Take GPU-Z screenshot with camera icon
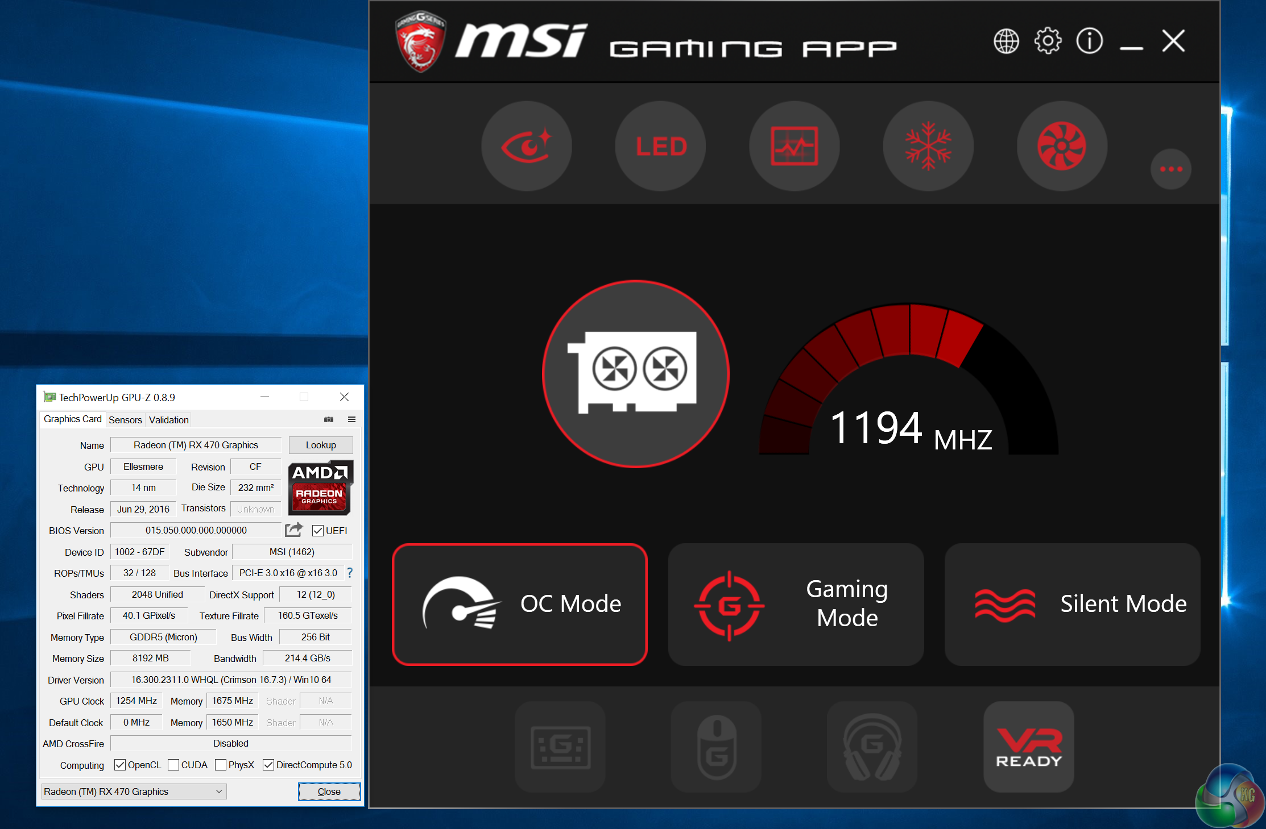Image resolution: width=1266 pixels, height=829 pixels. click(329, 419)
